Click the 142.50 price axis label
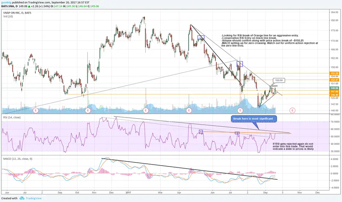 coord(334,104)
